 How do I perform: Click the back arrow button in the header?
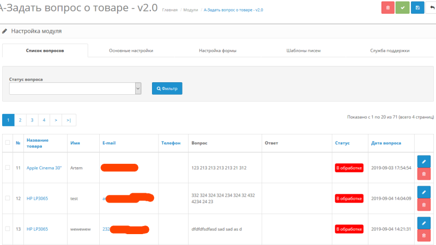[x=431, y=8]
